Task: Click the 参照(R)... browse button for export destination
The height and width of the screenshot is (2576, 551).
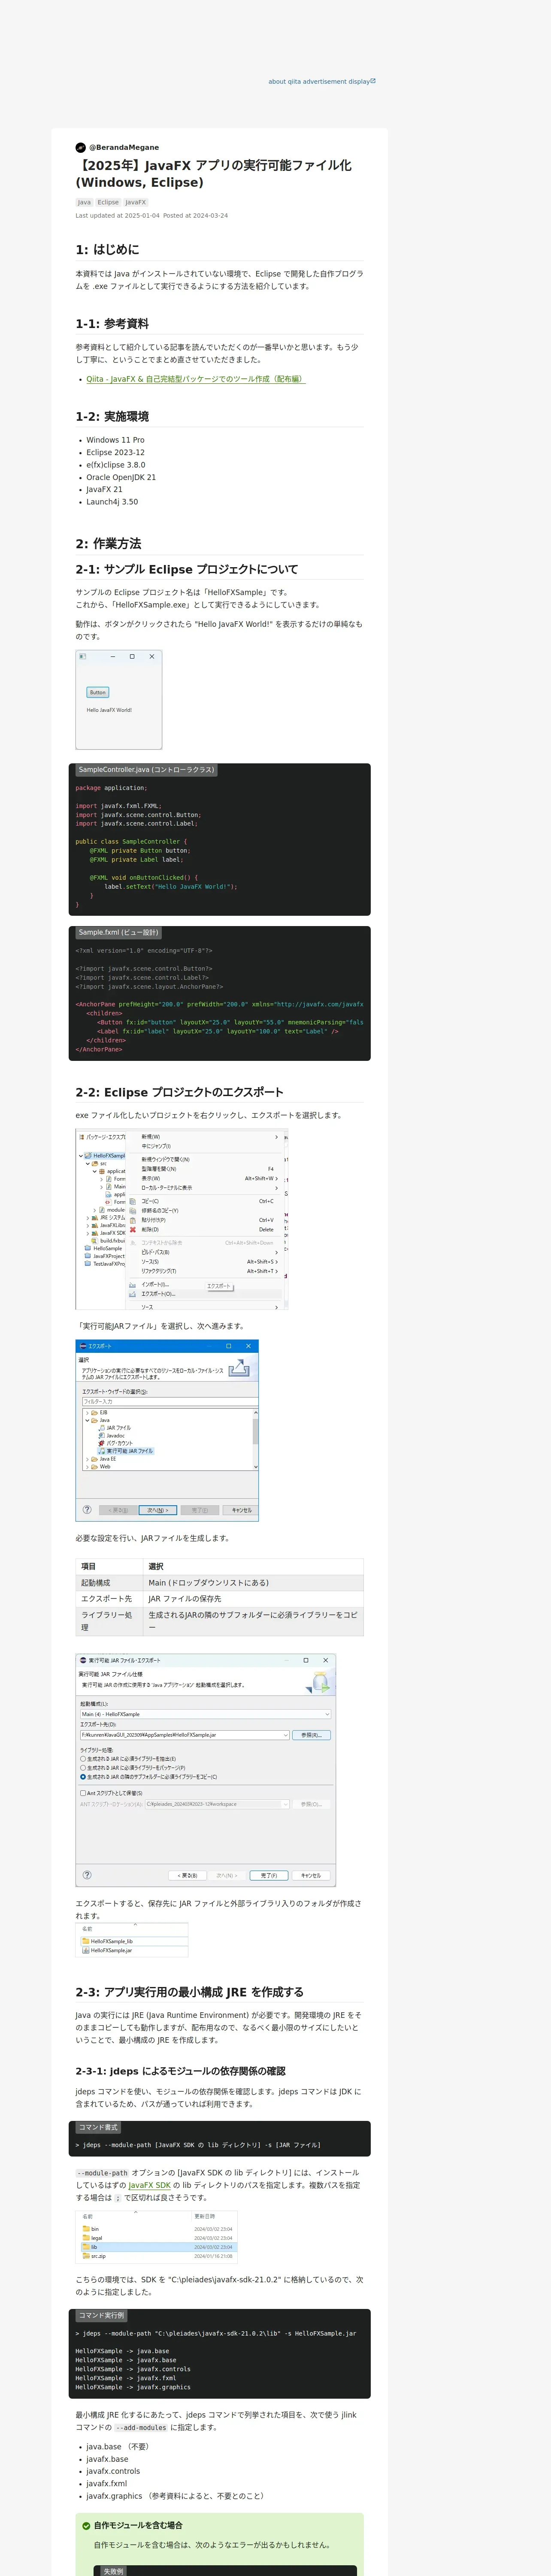Action: (x=311, y=1735)
